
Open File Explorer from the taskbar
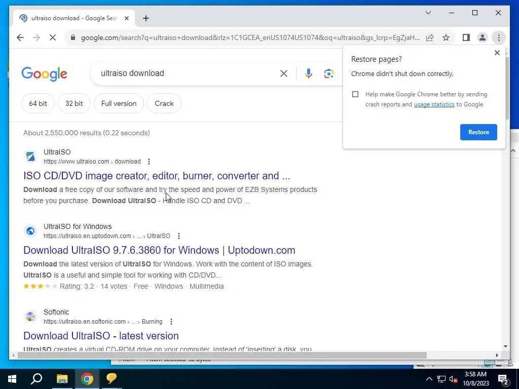[62, 379]
